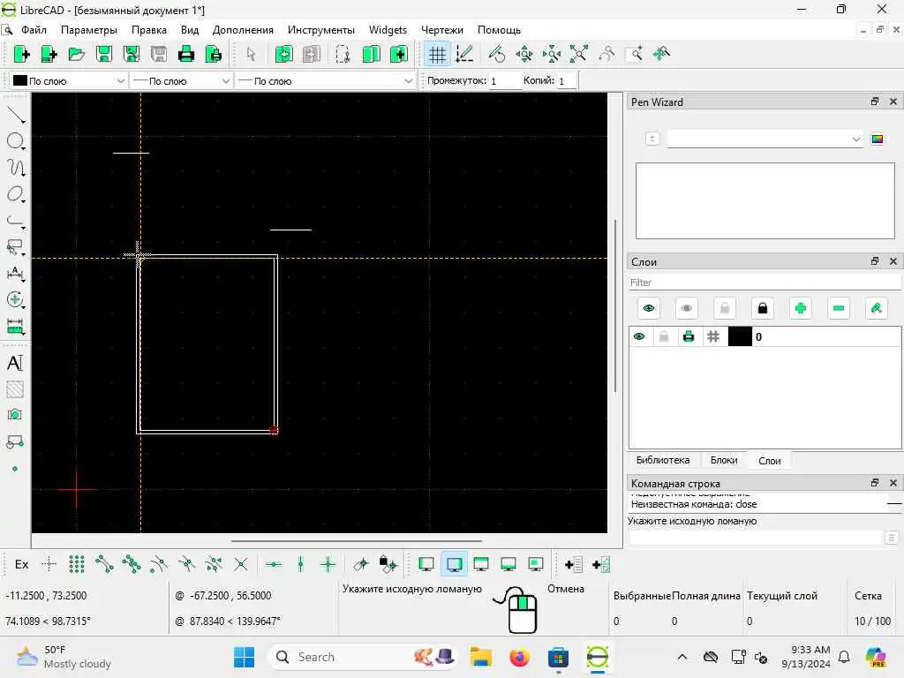Select the Hatch tool
The image size is (904, 678).
coord(16,389)
